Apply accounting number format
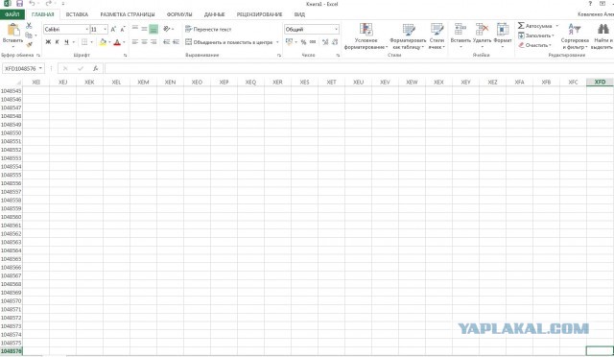 pos(289,42)
